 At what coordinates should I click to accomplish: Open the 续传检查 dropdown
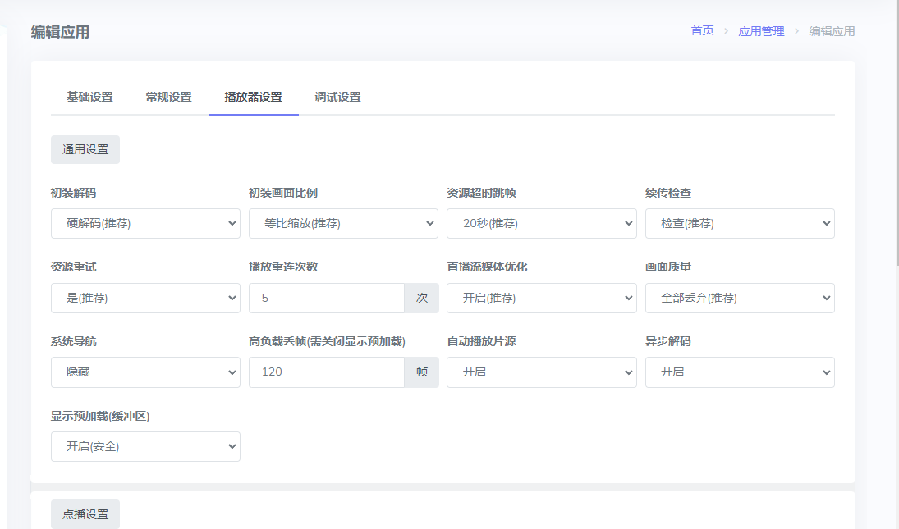click(x=739, y=223)
